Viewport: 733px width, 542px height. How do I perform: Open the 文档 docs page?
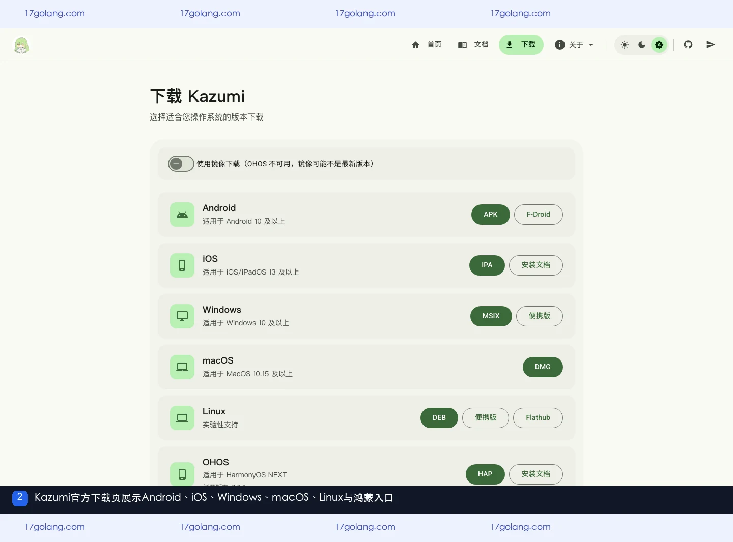[x=473, y=45]
